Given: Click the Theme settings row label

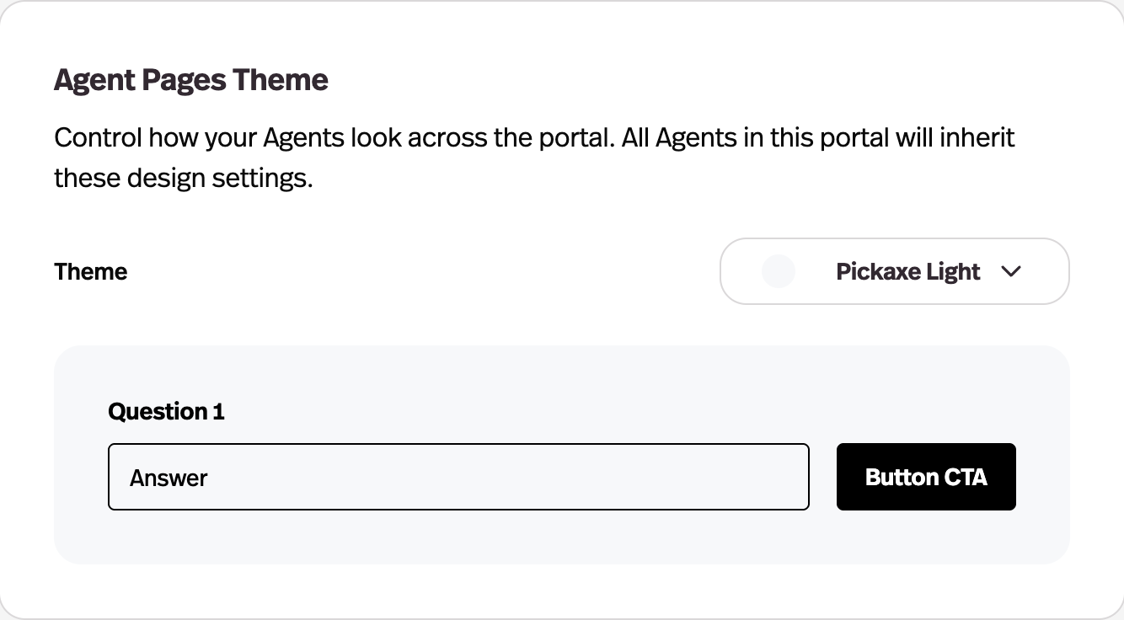Looking at the screenshot, I should pos(90,271).
